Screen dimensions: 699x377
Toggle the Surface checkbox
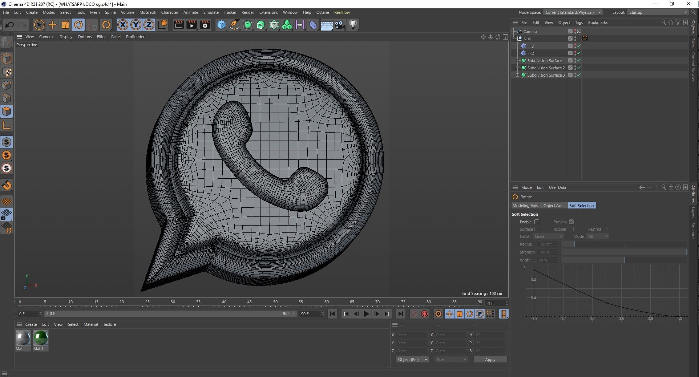click(537, 229)
